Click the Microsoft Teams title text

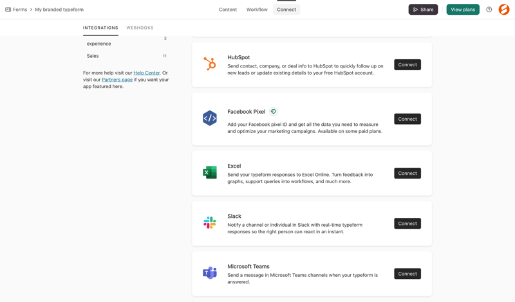click(248, 266)
